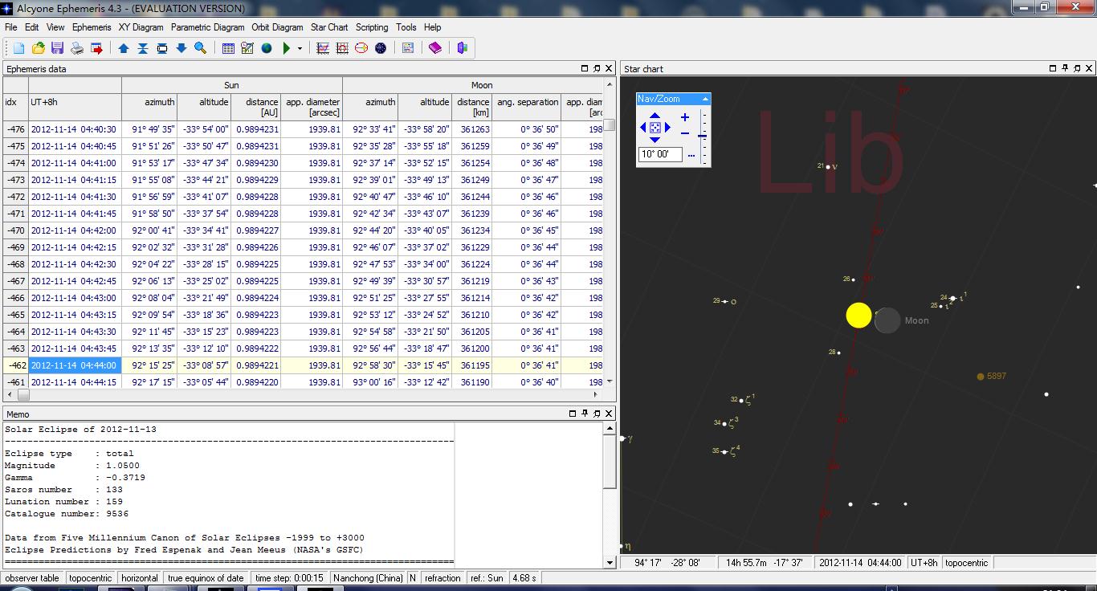Image resolution: width=1097 pixels, height=591 pixels.
Task: Click 'observer table' in status bar
Action: (x=32, y=577)
